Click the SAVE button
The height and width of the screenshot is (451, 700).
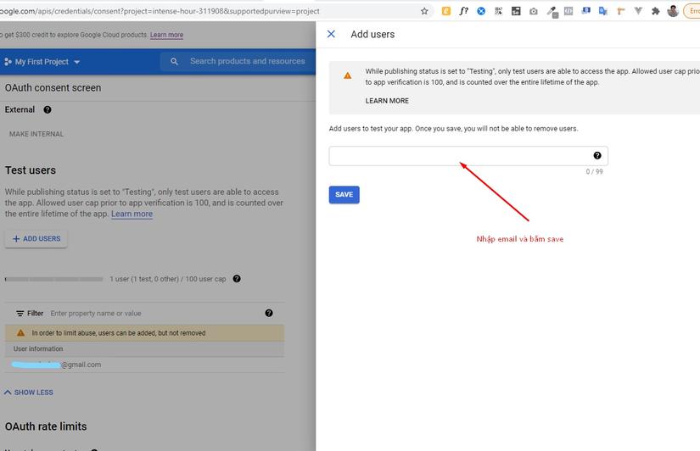(x=344, y=194)
